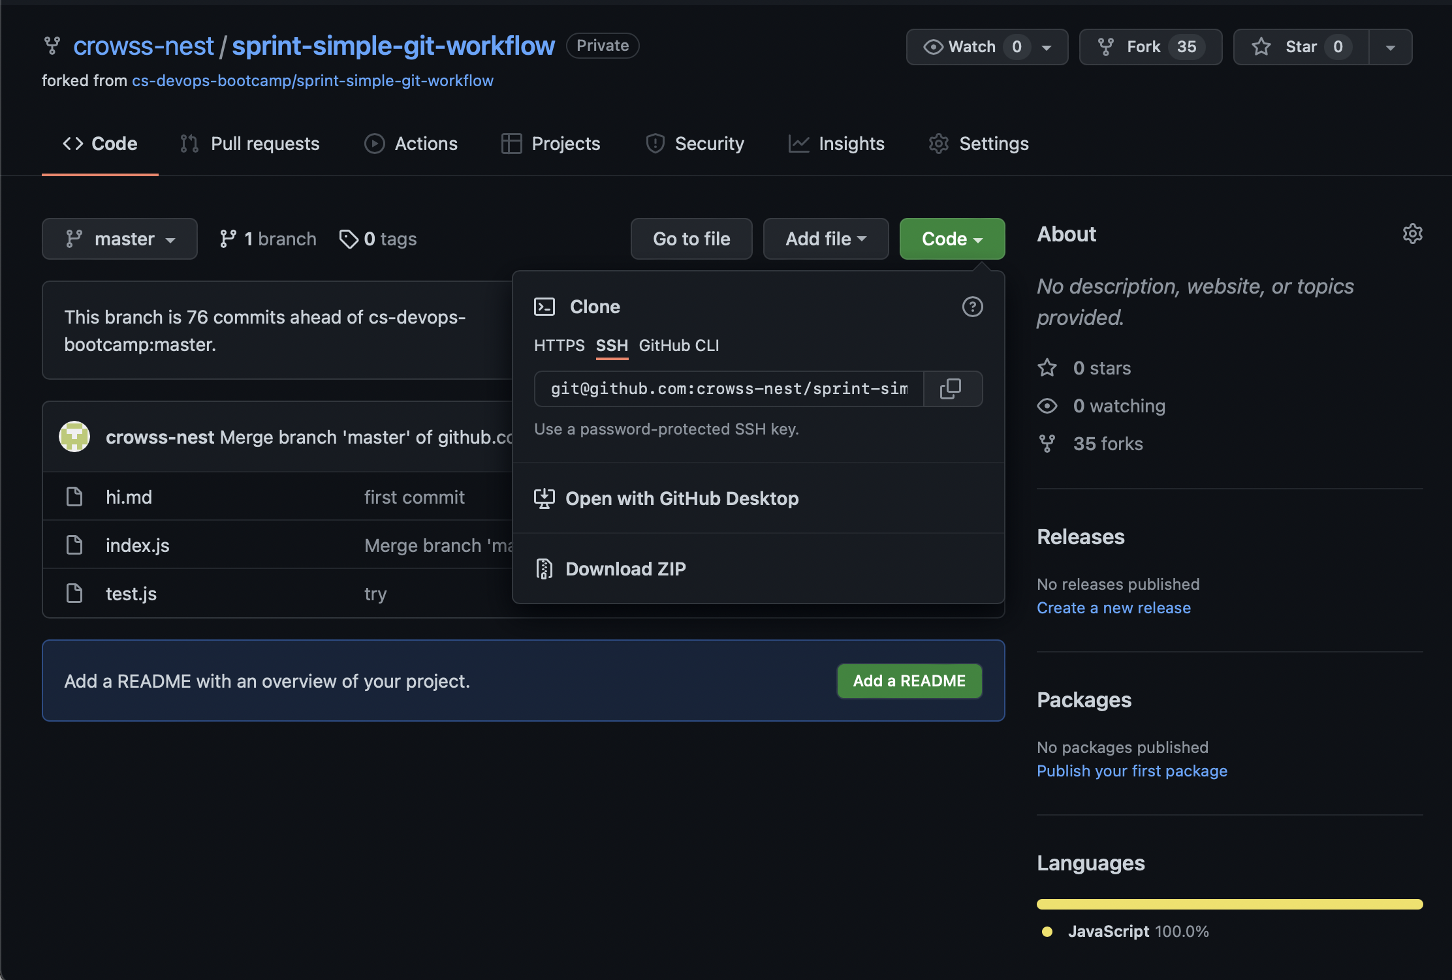Click the crowss-nest avatar in commit row

tap(74, 436)
